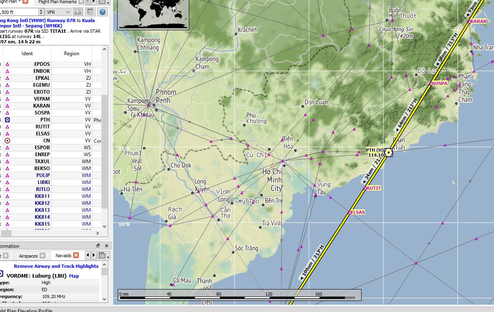Click the KARAN waypoint on the map
Screen dimensions: 494x312
[469, 21]
